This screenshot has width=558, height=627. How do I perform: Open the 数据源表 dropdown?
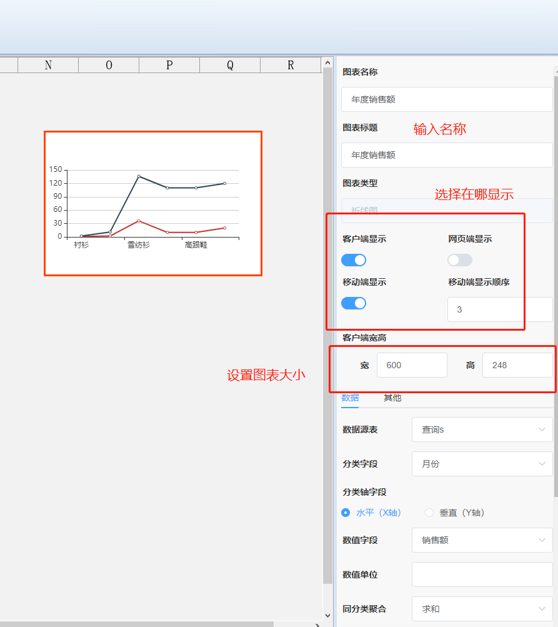coord(482,429)
